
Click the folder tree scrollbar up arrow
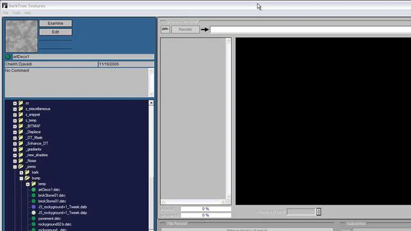[x=152, y=103]
